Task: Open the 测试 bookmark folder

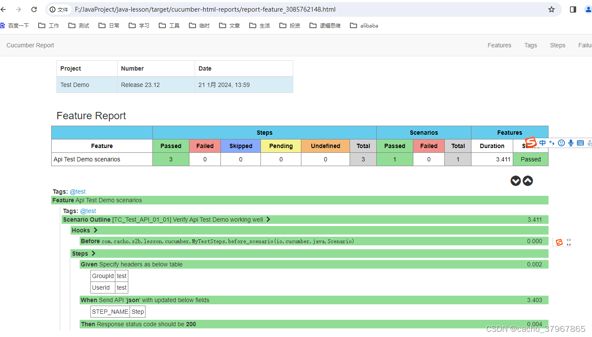Action: tap(79, 25)
